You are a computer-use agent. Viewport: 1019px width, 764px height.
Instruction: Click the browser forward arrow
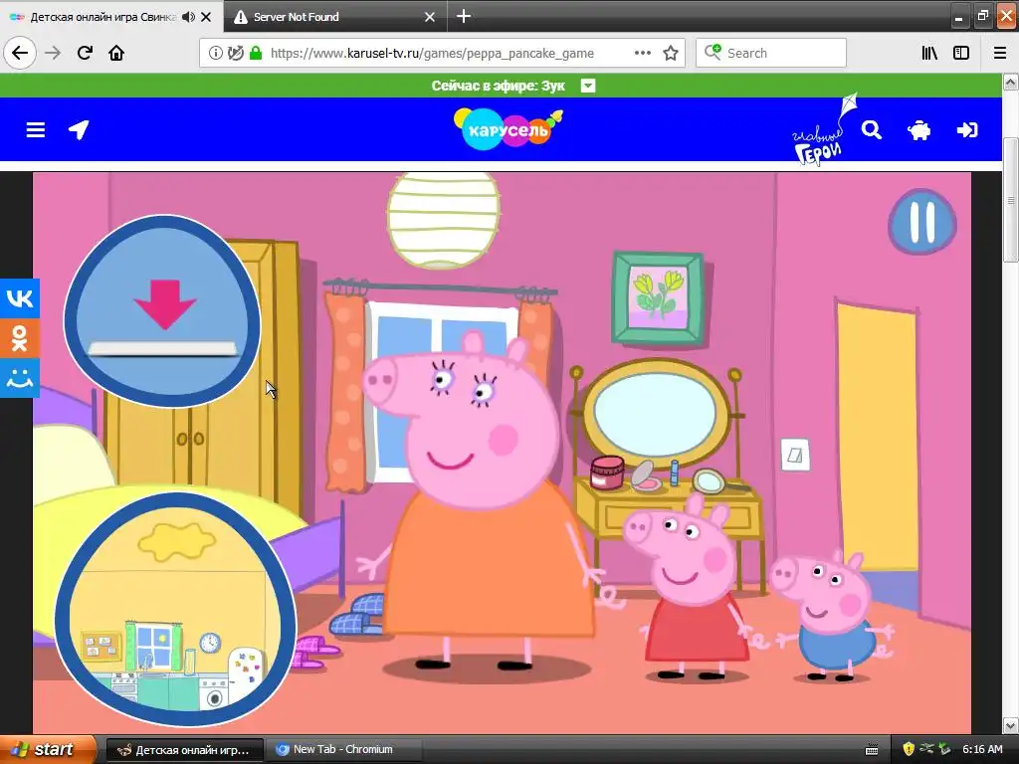click(x=53, y=53)
